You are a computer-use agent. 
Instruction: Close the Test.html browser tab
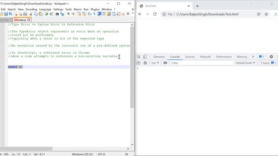(189, 6)
